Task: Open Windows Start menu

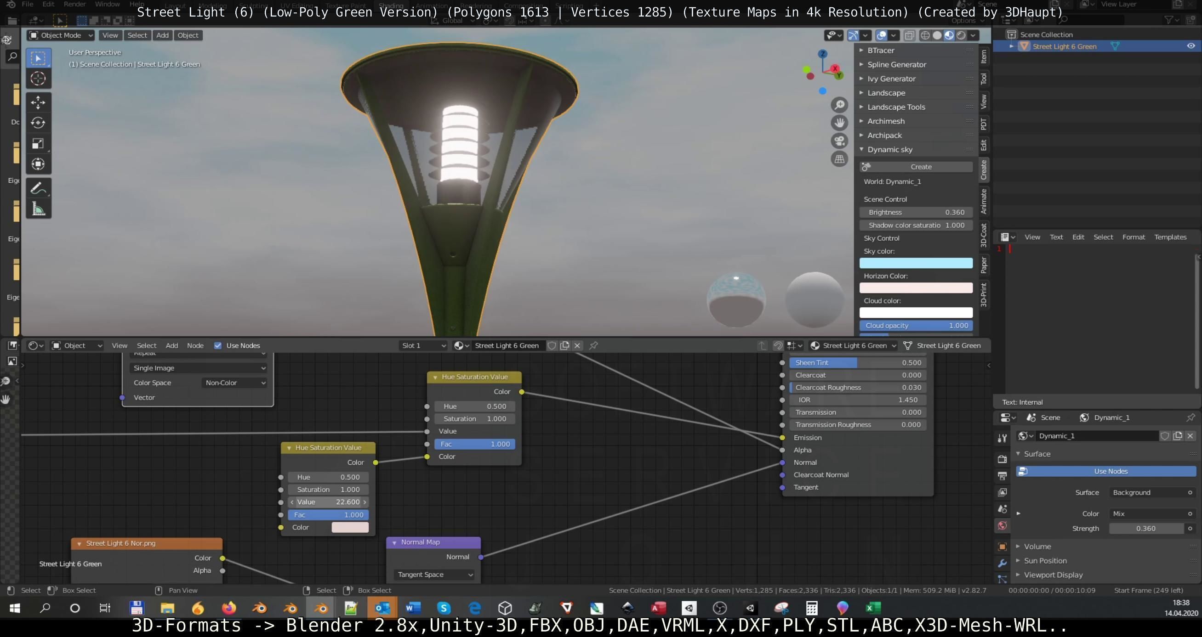Action: pos(15,608)
